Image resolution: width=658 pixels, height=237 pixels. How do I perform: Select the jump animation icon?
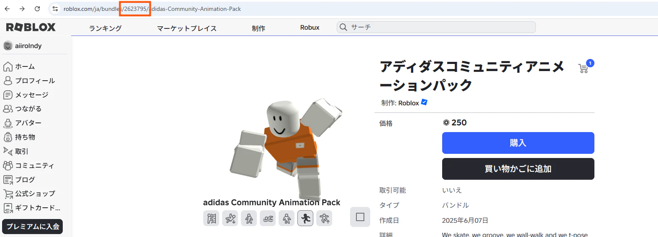click(324, 218)
